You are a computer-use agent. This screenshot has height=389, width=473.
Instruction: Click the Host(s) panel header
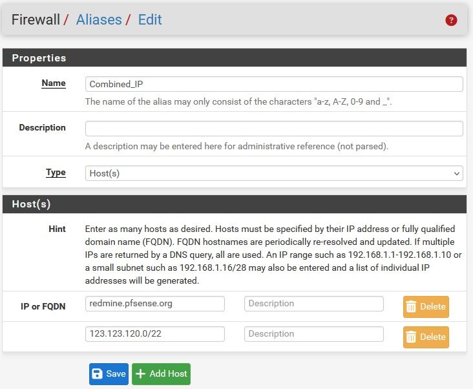(32, 204)
